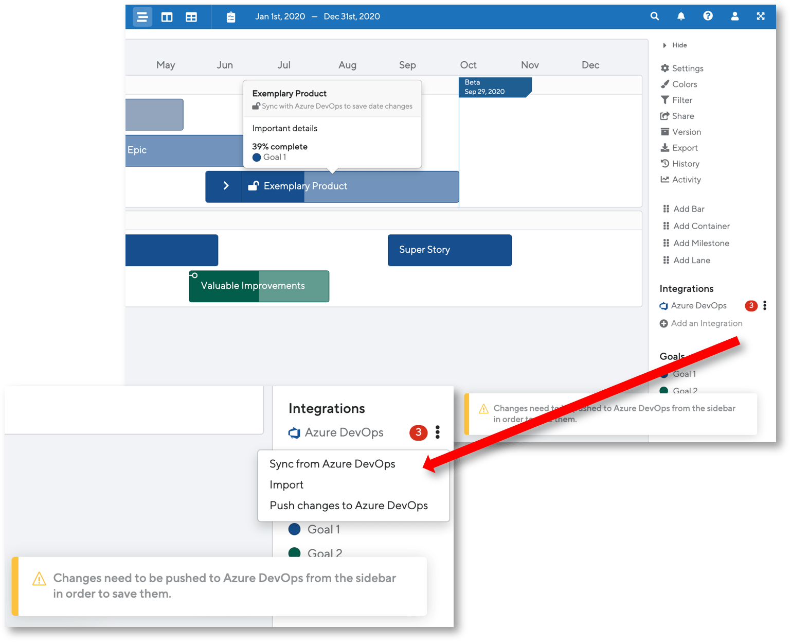This screenshot has height=642, width=791.
Task: Choose Push changes to Azure DevOps
Action: tap(349, 506)
